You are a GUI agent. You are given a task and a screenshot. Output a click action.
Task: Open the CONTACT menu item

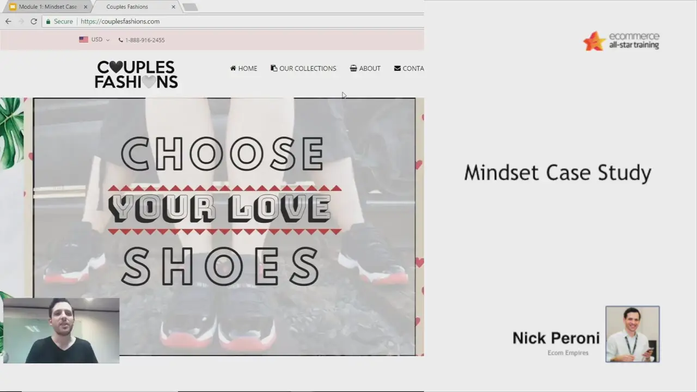coord(409,69)
